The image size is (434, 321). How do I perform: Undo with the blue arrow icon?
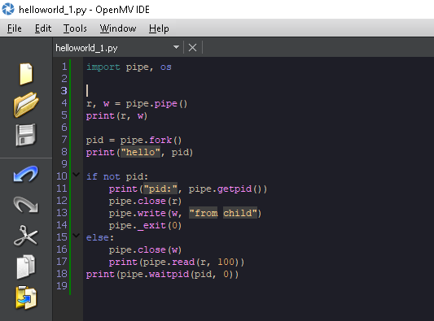pos(26,174)
